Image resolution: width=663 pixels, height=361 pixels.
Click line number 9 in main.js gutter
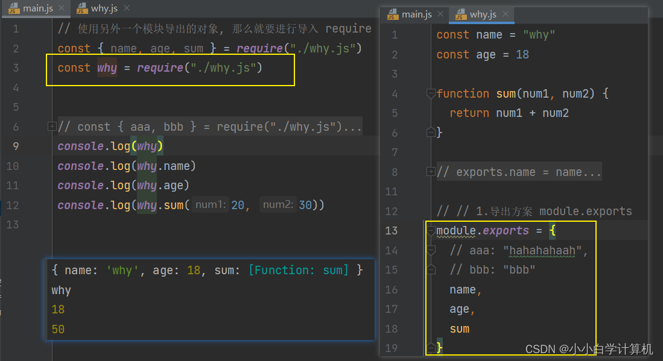click(16, 146)
